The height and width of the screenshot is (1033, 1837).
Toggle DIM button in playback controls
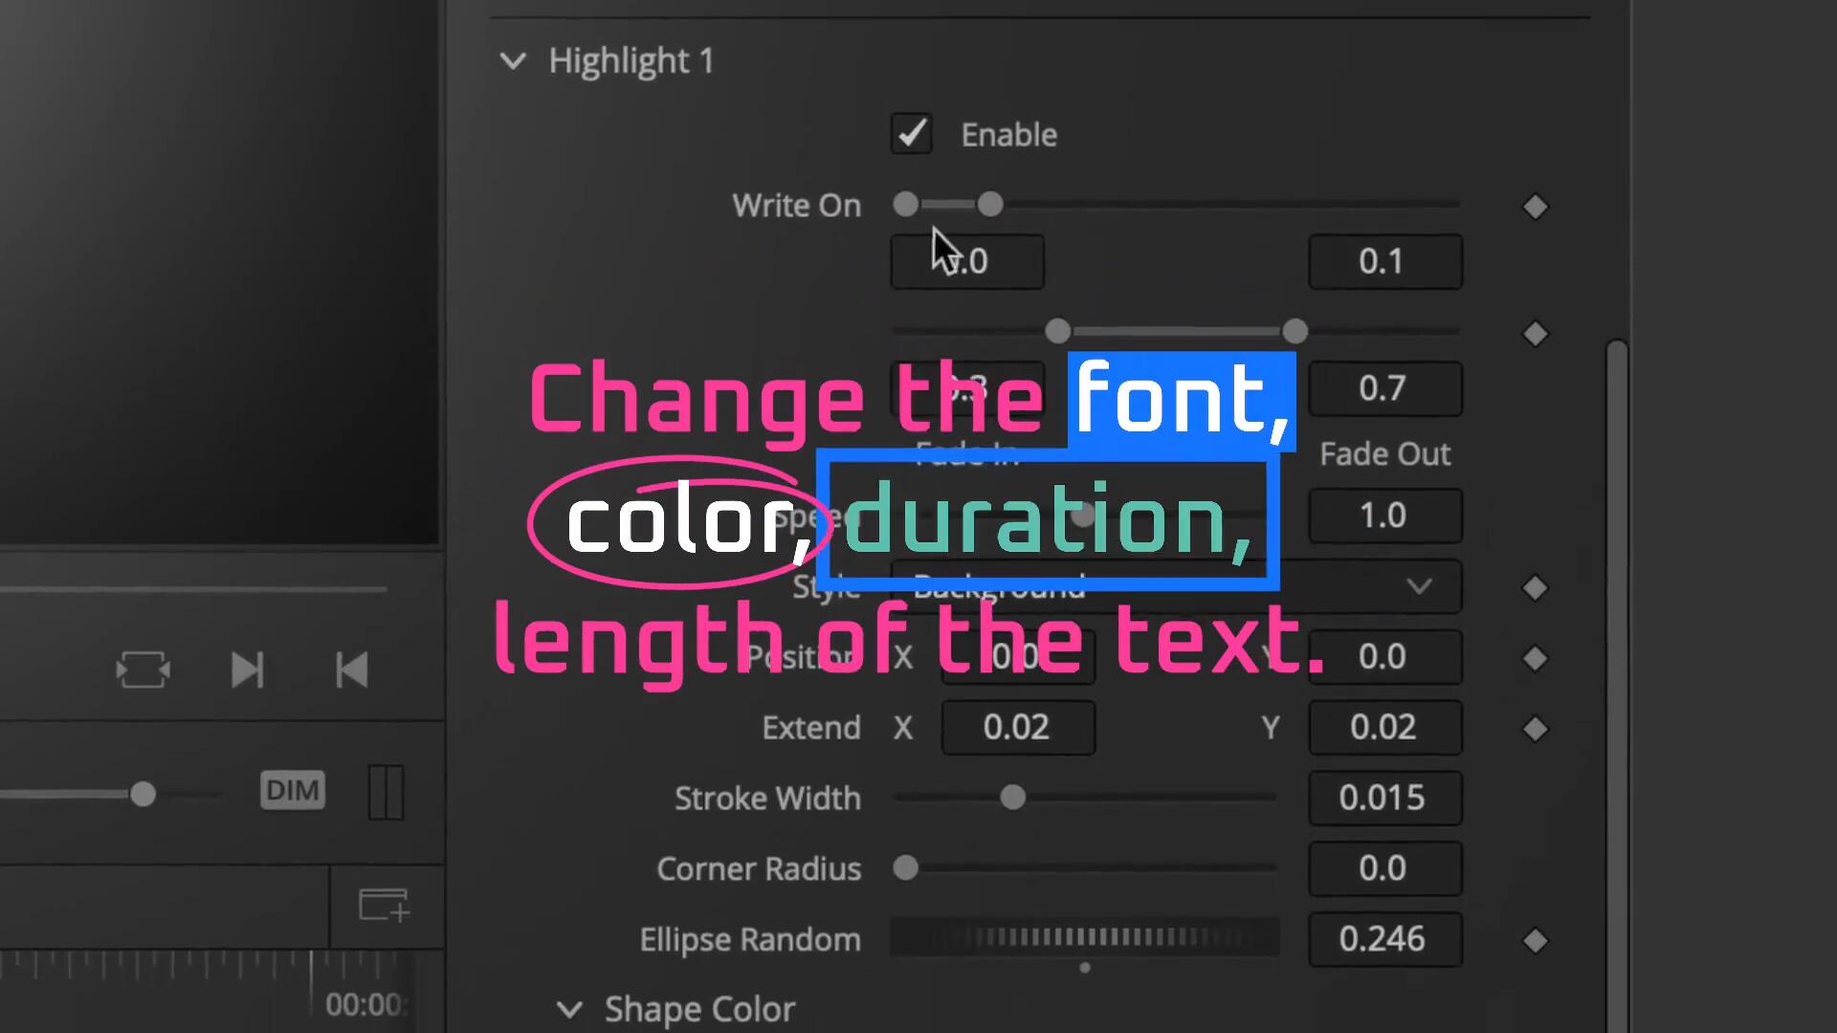293,791
